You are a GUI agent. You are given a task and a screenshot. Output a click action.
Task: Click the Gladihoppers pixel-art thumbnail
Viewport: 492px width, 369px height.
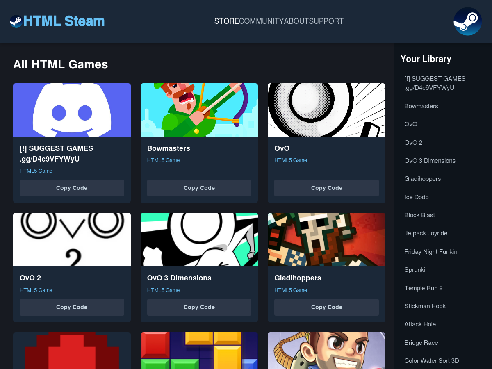pos(326,239)
